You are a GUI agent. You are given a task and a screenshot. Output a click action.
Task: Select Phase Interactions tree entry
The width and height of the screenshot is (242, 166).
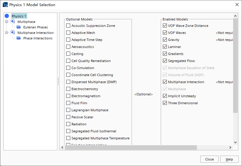38,38
